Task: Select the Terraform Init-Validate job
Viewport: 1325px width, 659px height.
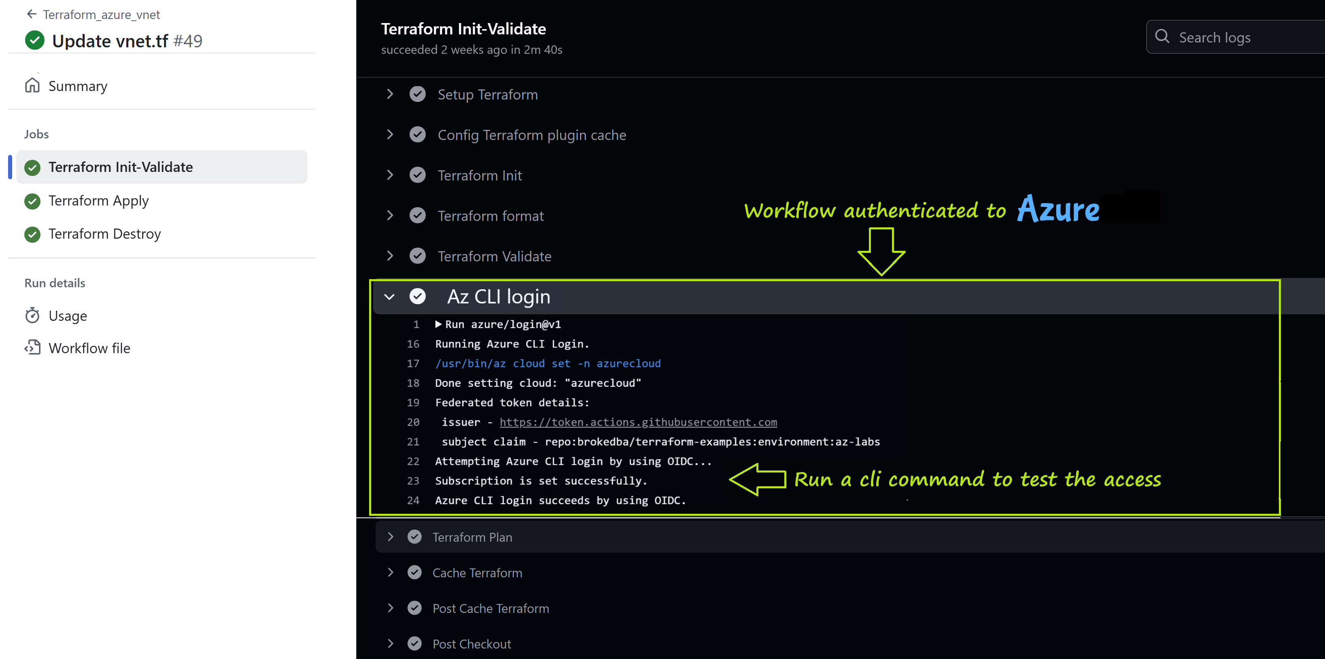Action: [161, 167]
